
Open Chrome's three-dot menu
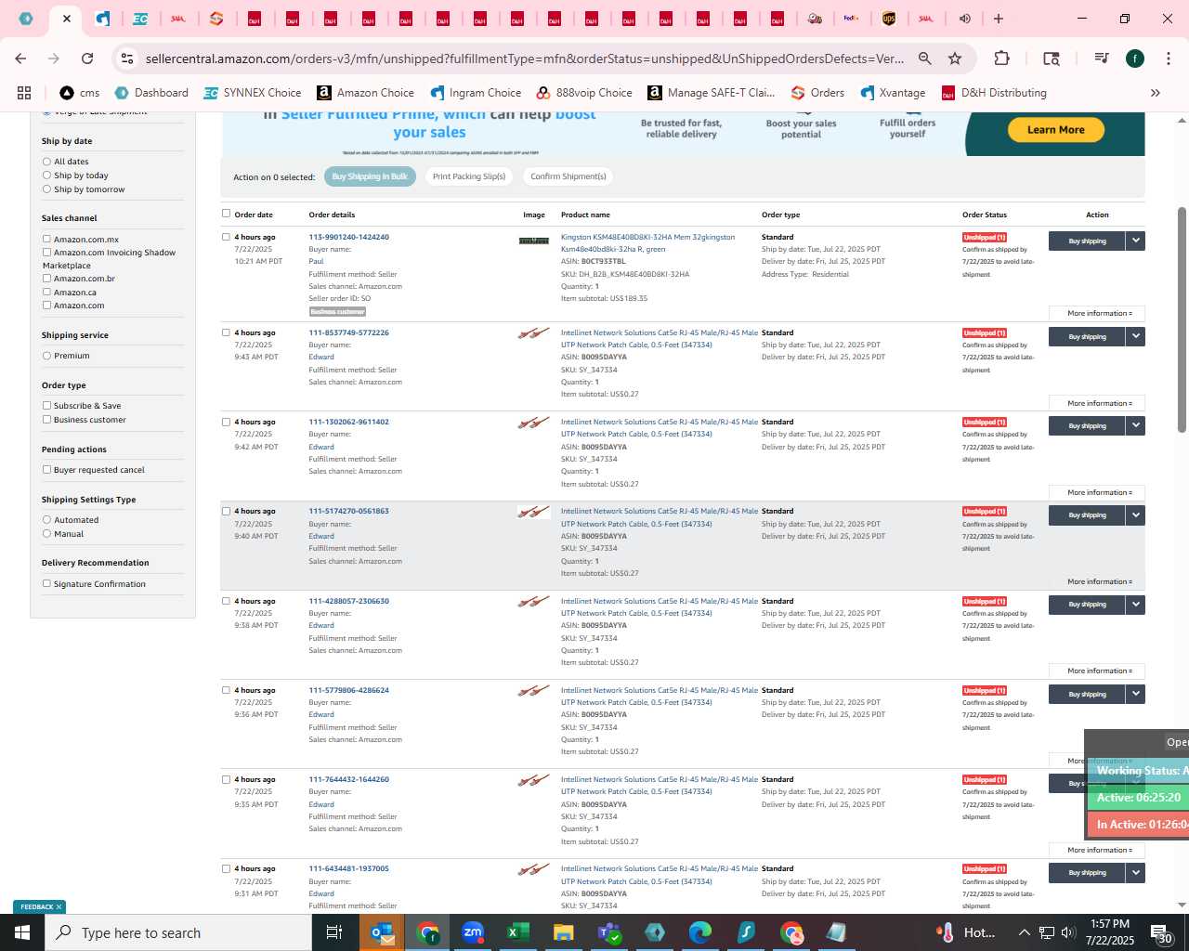tap(1167, 59)
